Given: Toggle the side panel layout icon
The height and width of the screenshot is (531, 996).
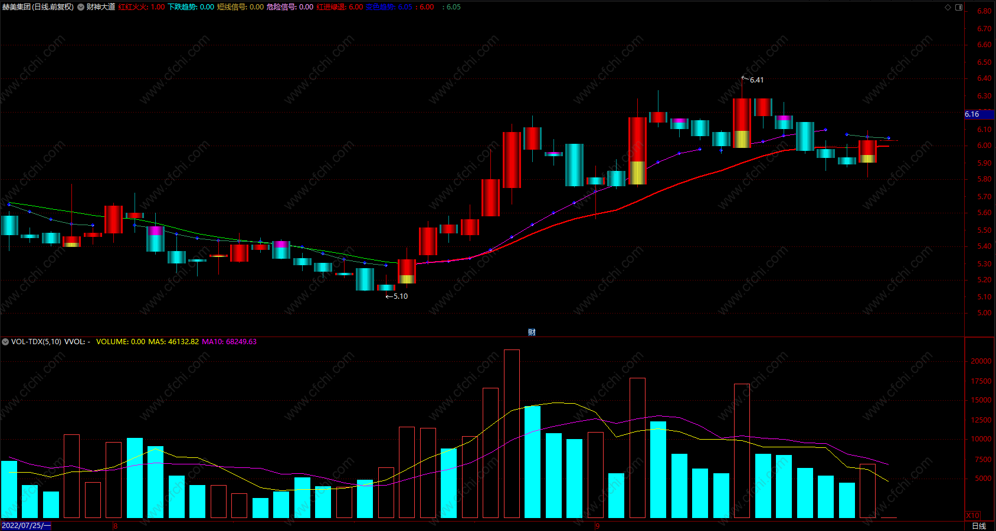Looking at the screenshot, I should (x=959, y=7).
